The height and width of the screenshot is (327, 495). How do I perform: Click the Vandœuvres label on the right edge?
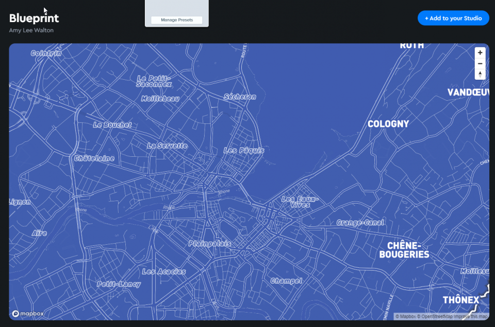click(x=468, y=93)
